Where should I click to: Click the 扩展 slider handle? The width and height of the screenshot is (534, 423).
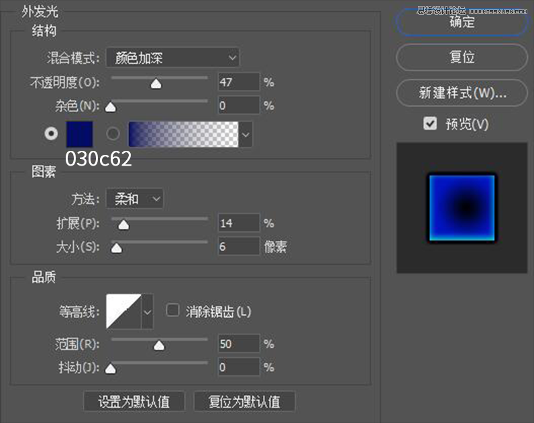tap(123, 225)
